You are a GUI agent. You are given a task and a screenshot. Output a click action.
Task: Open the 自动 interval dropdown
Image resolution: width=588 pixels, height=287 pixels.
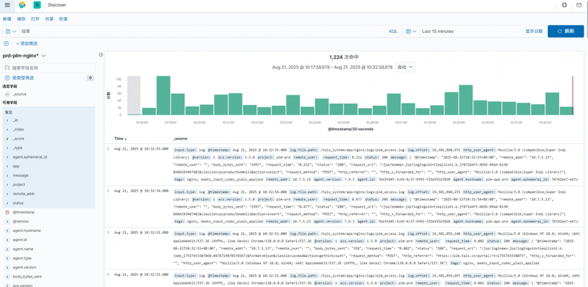point(405,68)
